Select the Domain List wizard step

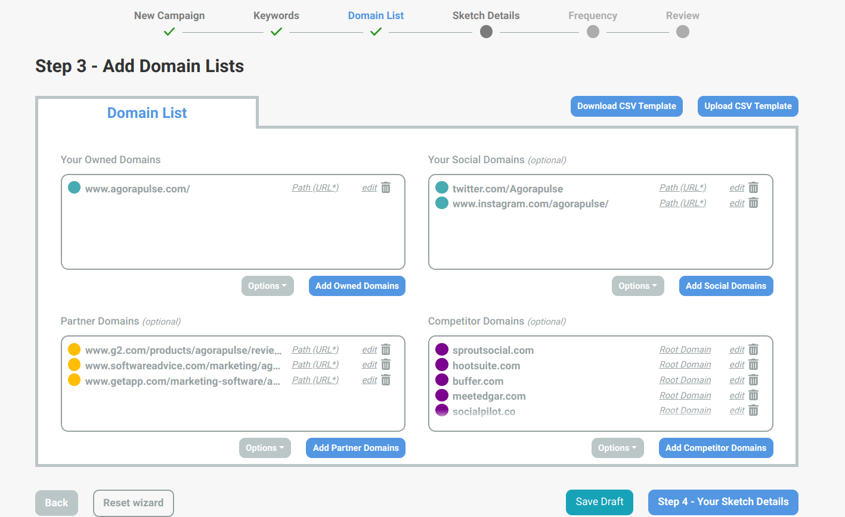pyautogui.click(x=376, y=15)
